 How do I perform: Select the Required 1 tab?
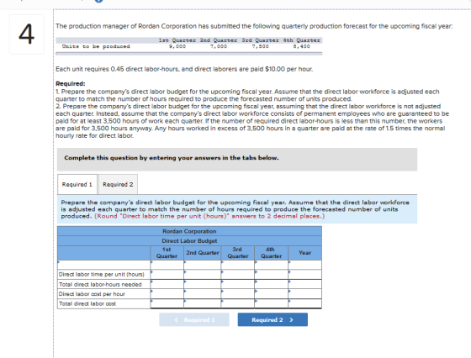[77, 184]
